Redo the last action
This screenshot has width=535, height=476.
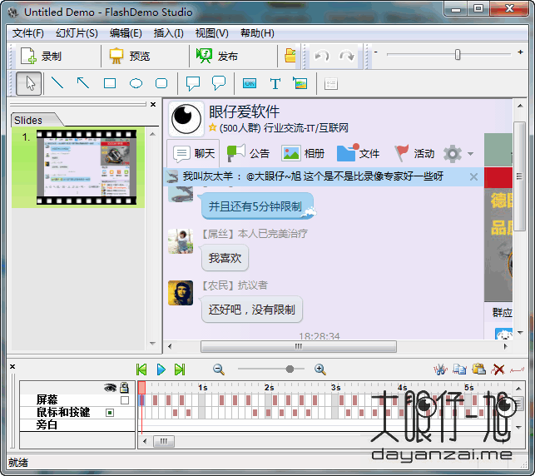(347, 56)
